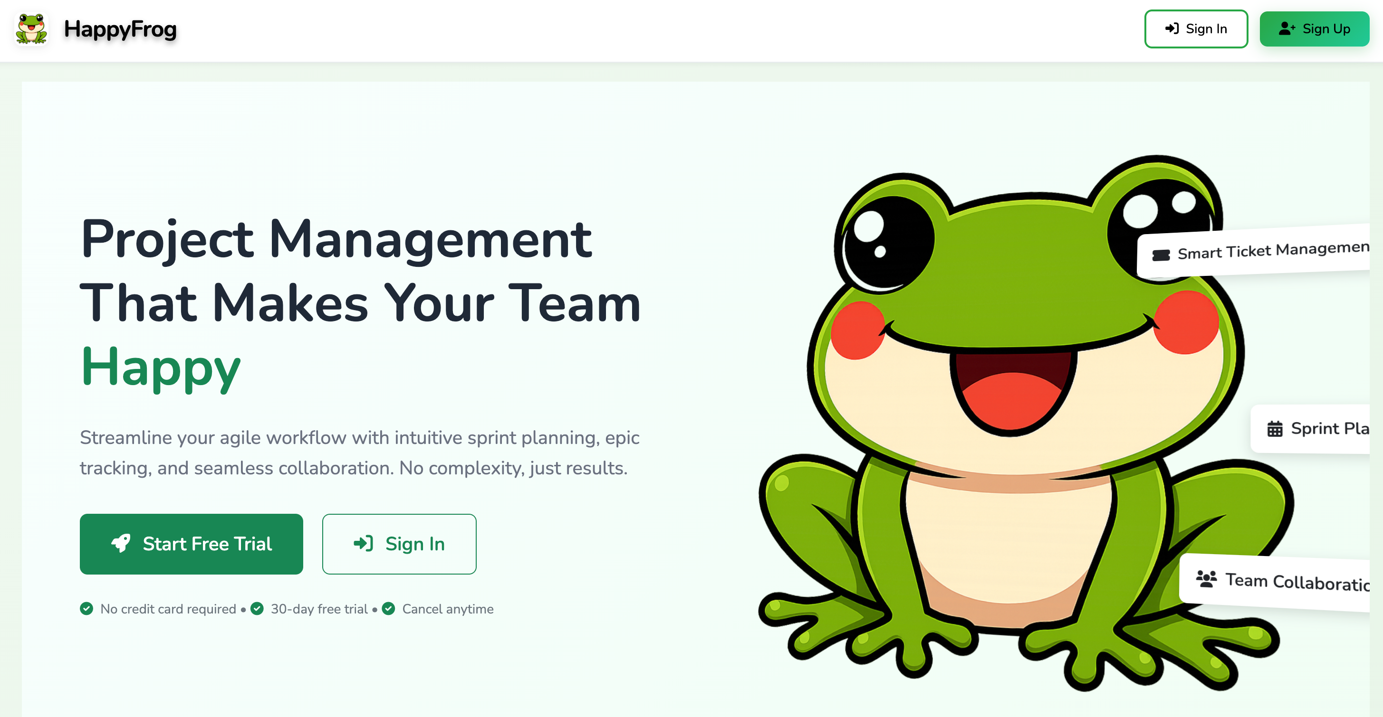The image size is (1383, 717).
Task: Select the Smart Ticket Management card
Action: click(x=1254, y=250)
